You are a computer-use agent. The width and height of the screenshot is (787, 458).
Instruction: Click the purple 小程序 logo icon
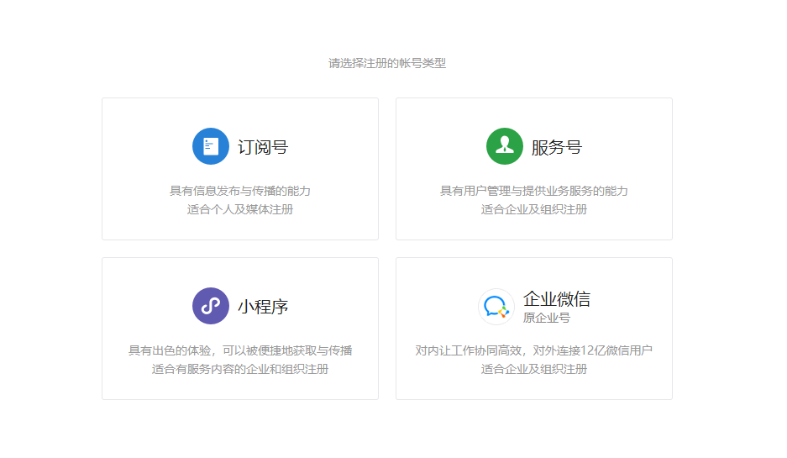[211, 306]
